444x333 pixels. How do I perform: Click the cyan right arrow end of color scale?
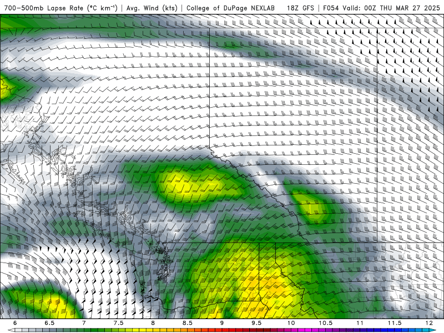(x=433, y=330)
